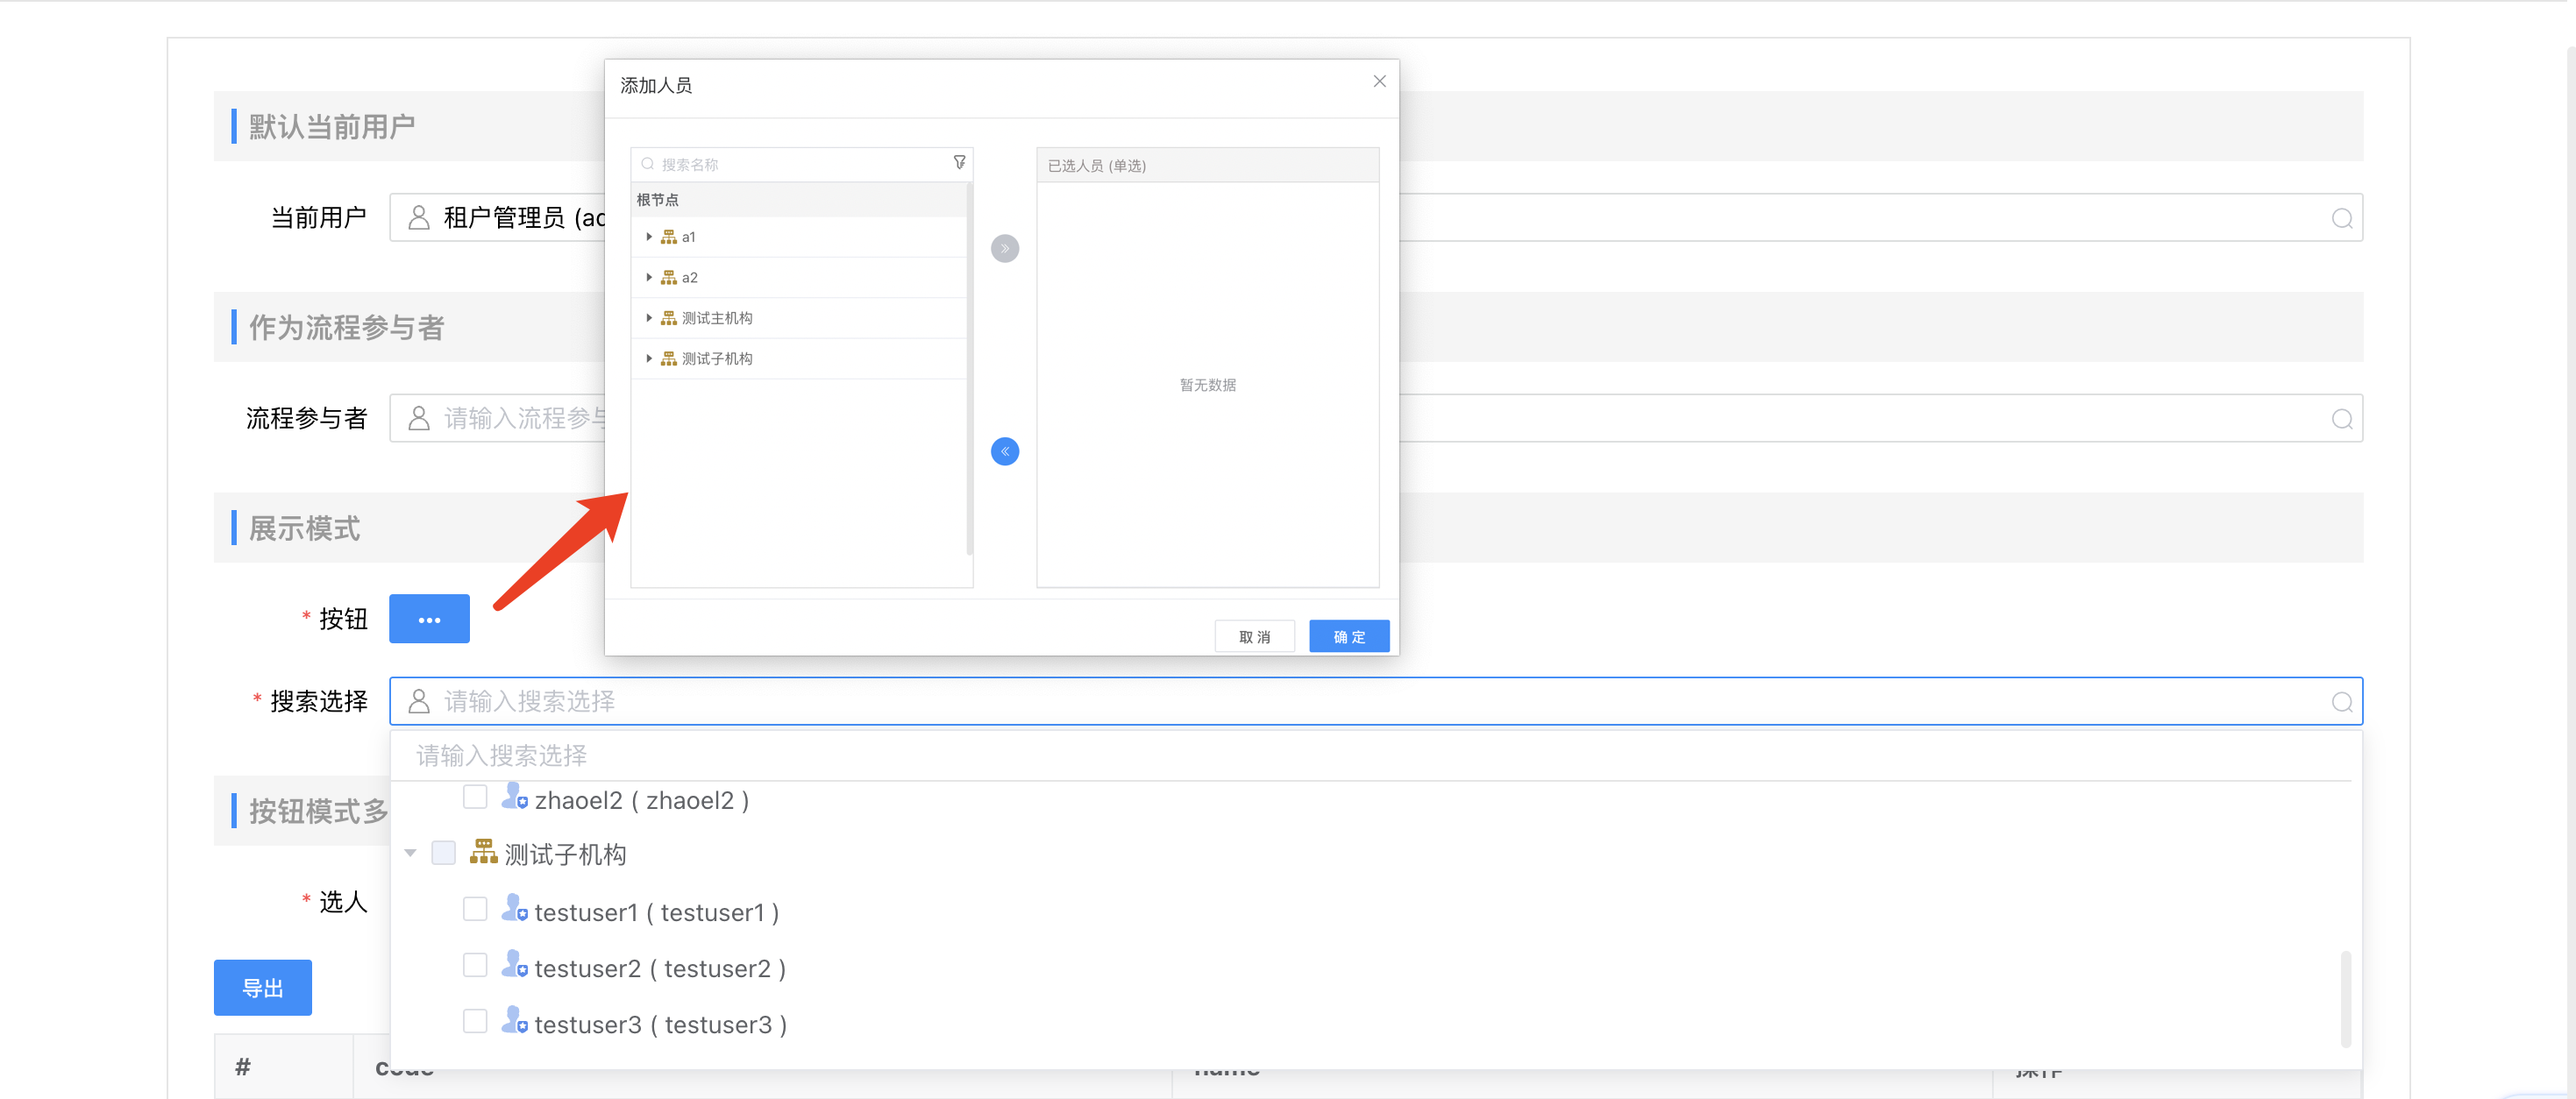Check the testuser1 checkbox

pyautogui.click(x=475, y=909)
